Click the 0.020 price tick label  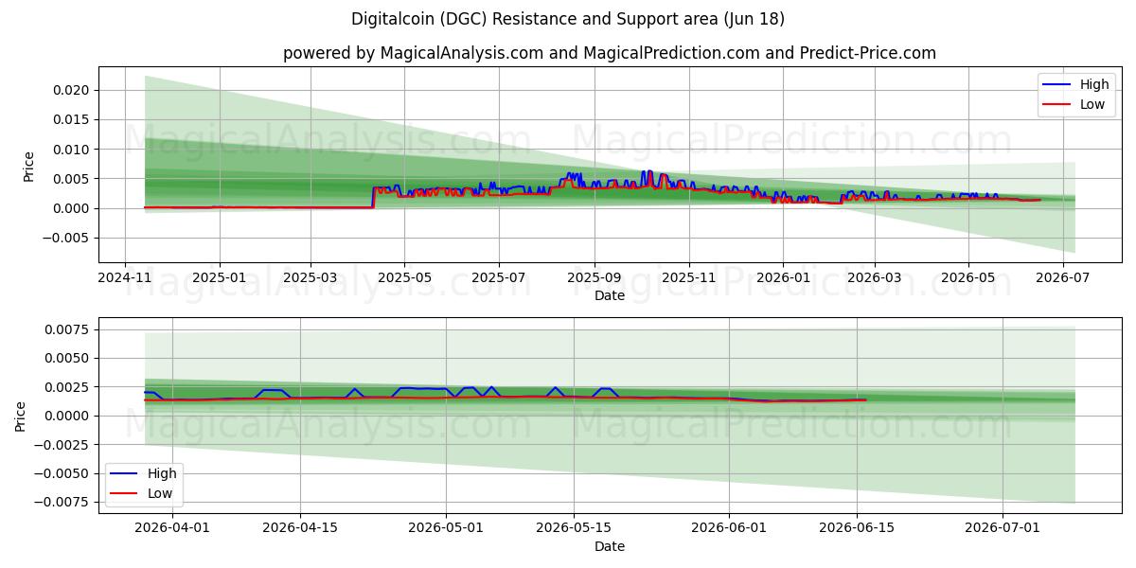[x=71, y=91]
